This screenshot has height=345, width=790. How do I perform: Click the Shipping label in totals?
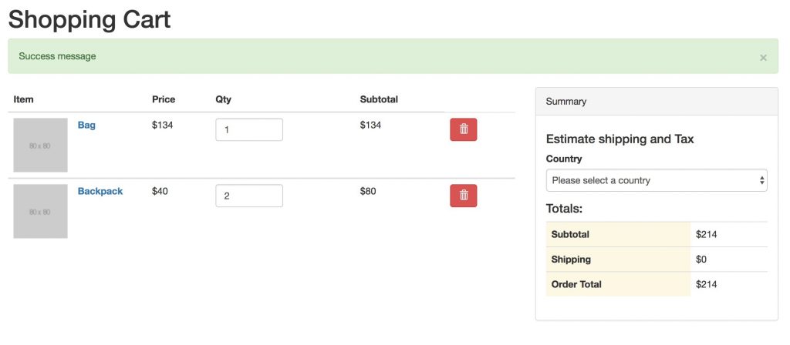570,260
